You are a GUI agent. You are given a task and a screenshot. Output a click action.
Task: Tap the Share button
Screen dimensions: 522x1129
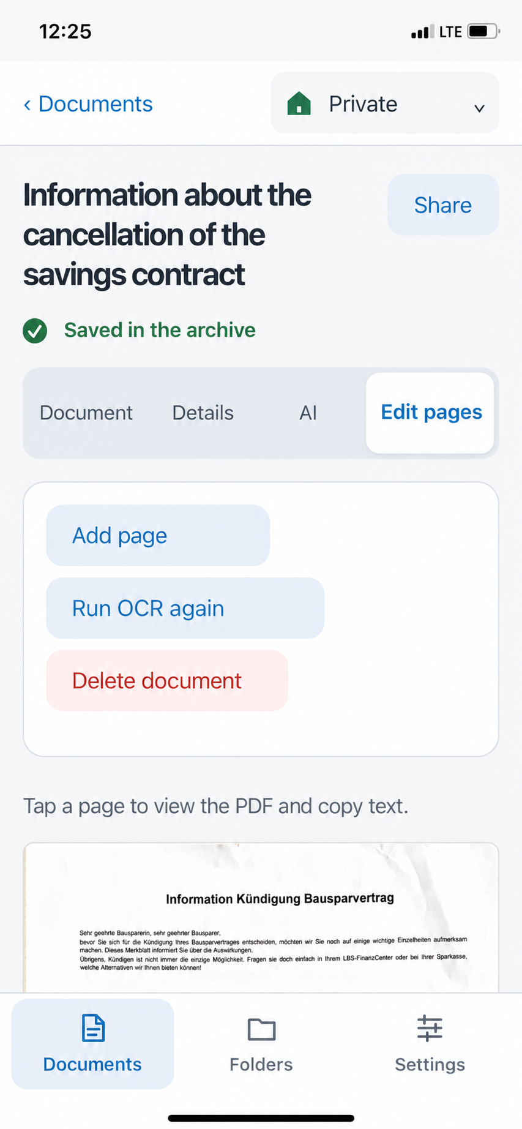coord(443,204)
